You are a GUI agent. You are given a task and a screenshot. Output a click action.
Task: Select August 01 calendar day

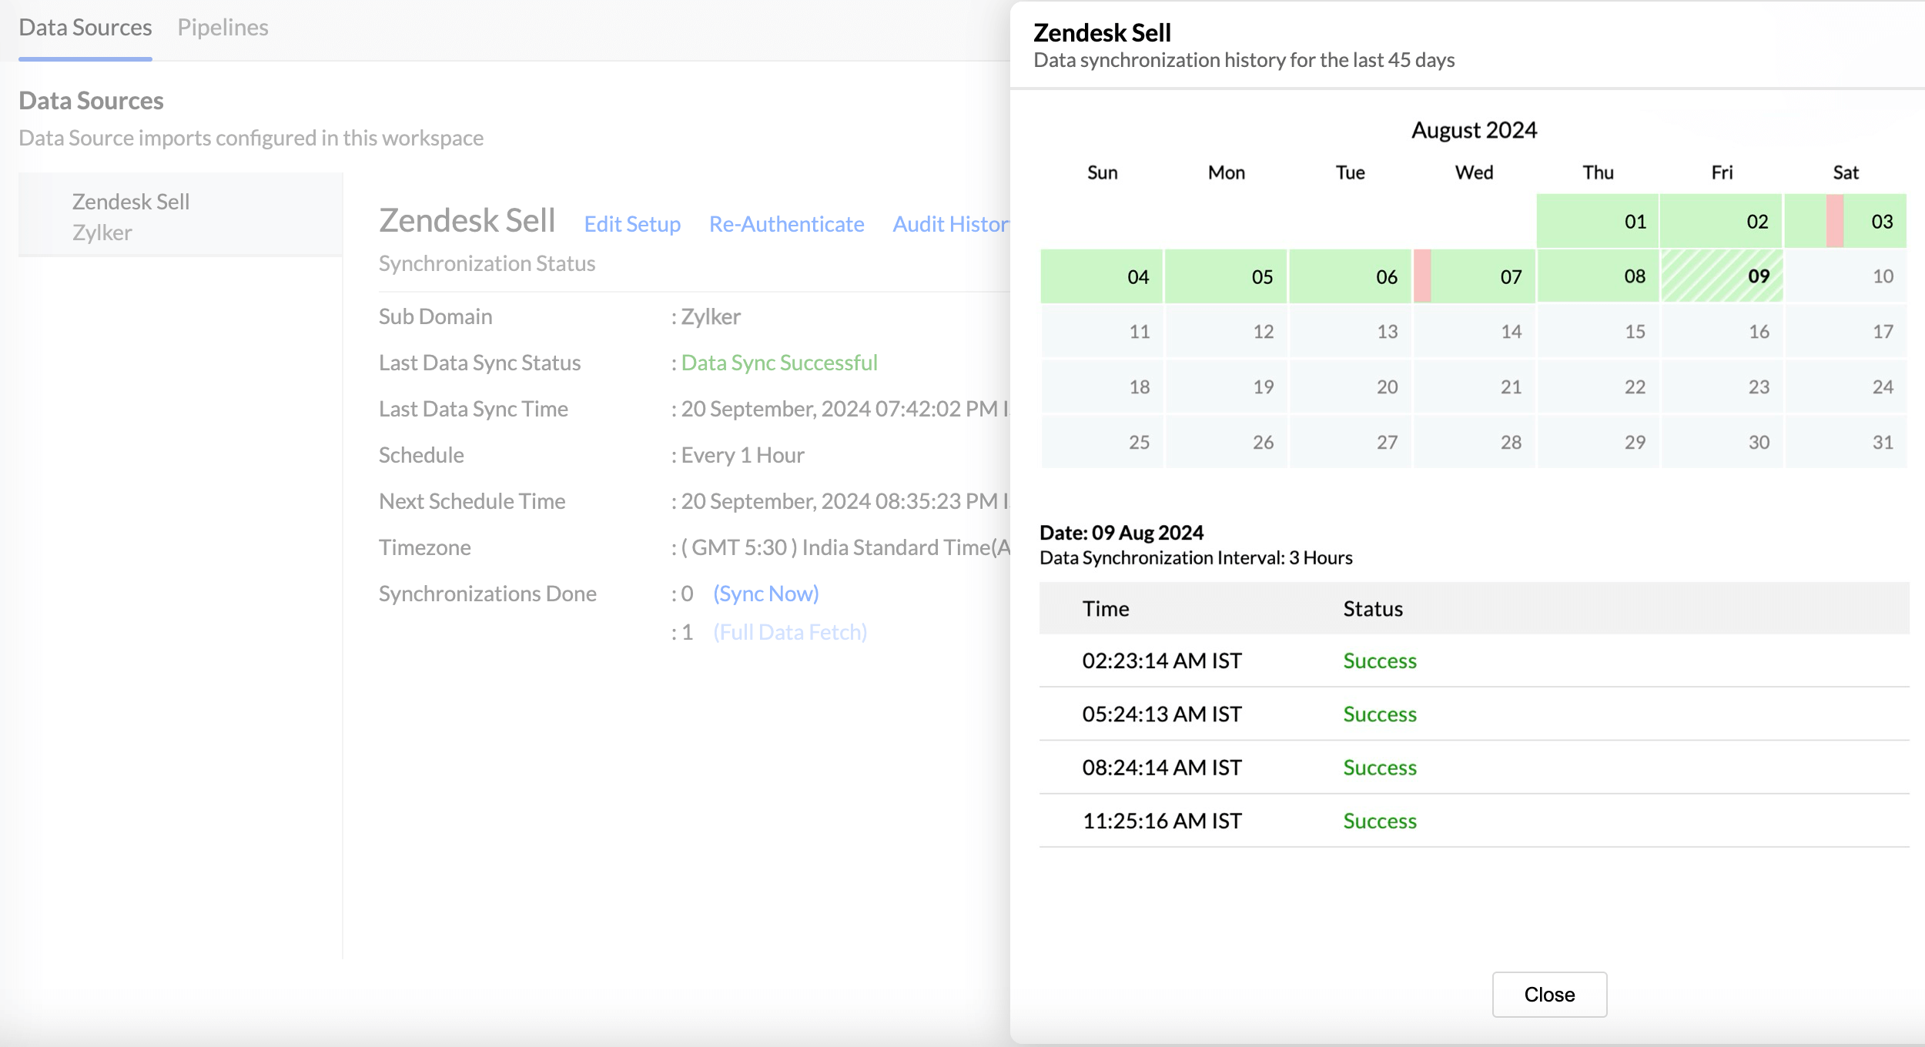(1598, 221)
